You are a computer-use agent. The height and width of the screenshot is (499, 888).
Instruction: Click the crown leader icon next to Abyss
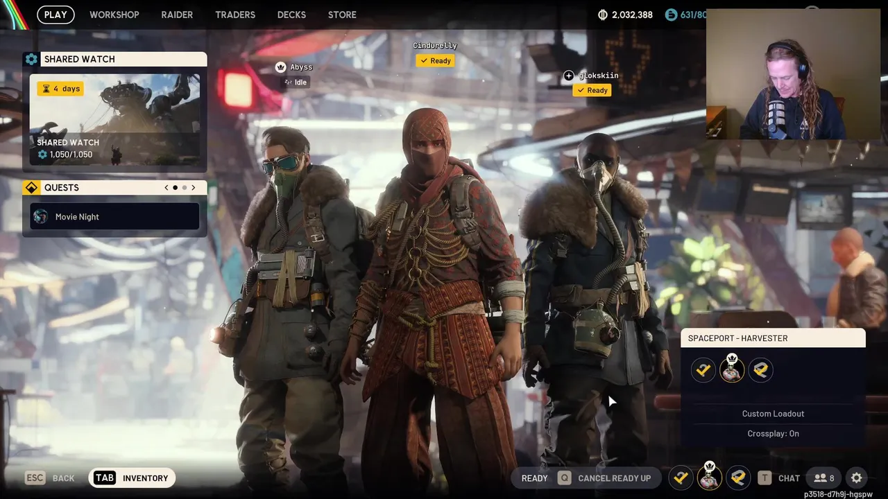[x=281, y=67]
